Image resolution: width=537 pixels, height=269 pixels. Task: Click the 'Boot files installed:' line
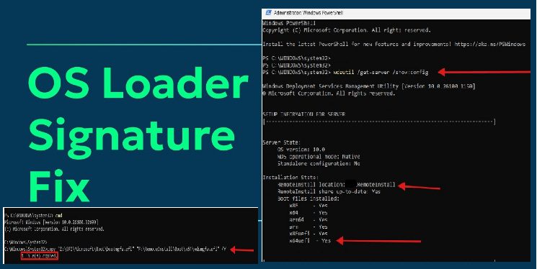[309, 199]
